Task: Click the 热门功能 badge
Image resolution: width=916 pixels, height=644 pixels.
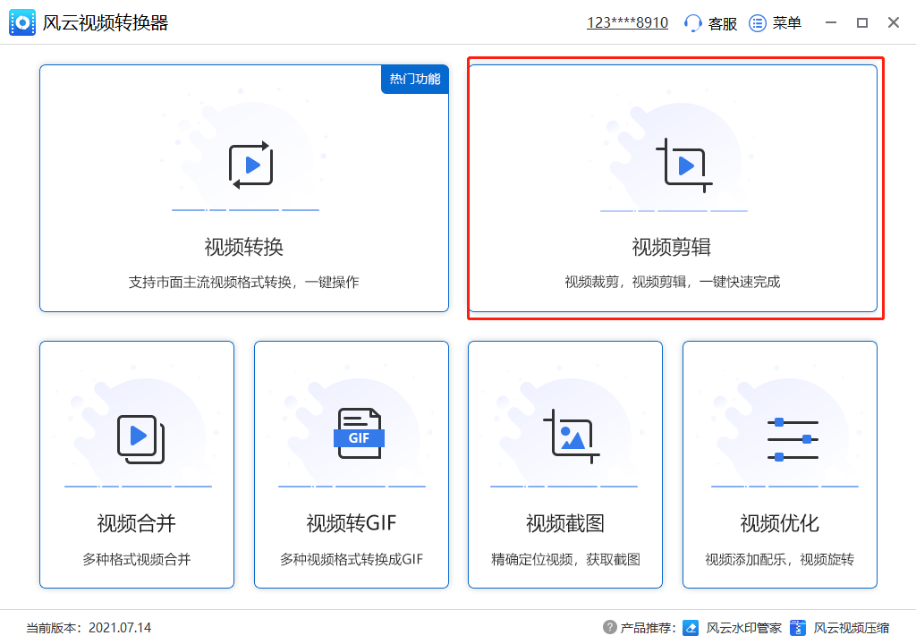Action: (x=415, y=79)
